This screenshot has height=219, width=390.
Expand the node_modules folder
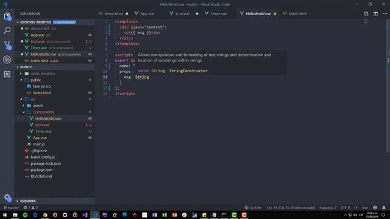point(43,74)
